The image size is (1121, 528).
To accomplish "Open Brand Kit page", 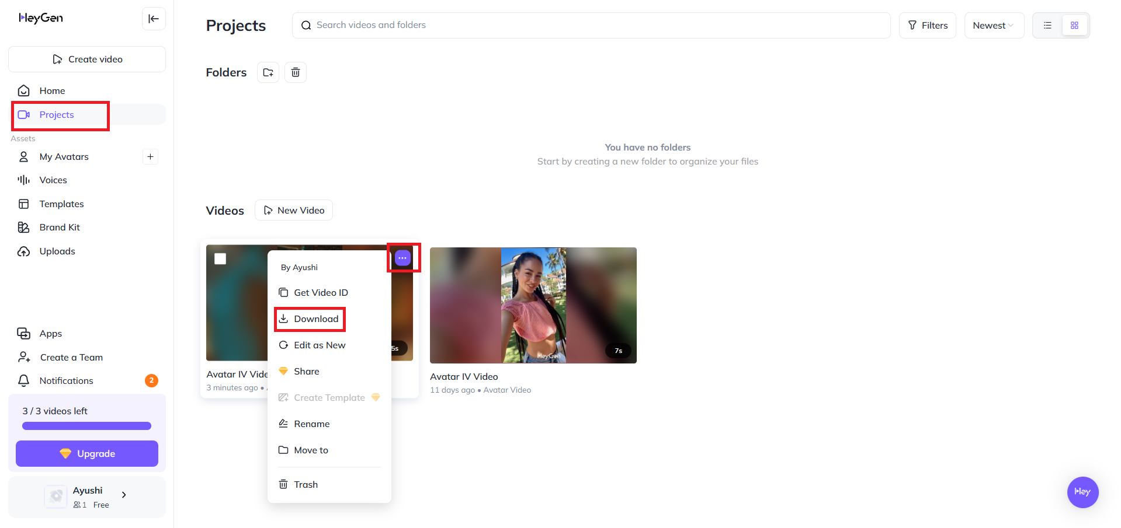I will pyautogui.click(x=87, y=228).
